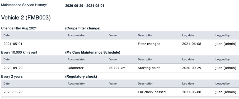Select the Filter changed description cell
Viewport: 239px width, 99px height.
coord(149,44)
